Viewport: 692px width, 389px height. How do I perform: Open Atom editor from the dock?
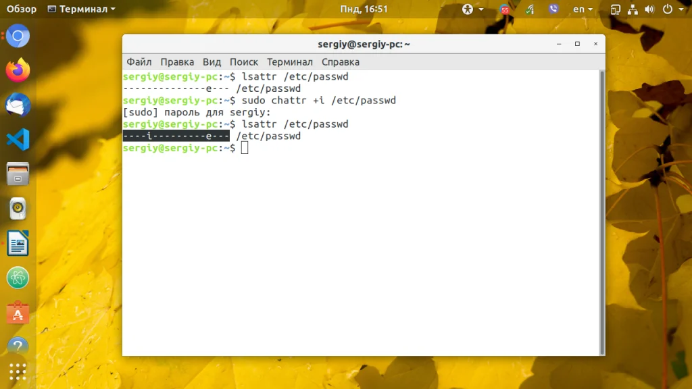(x=18, y=278)
